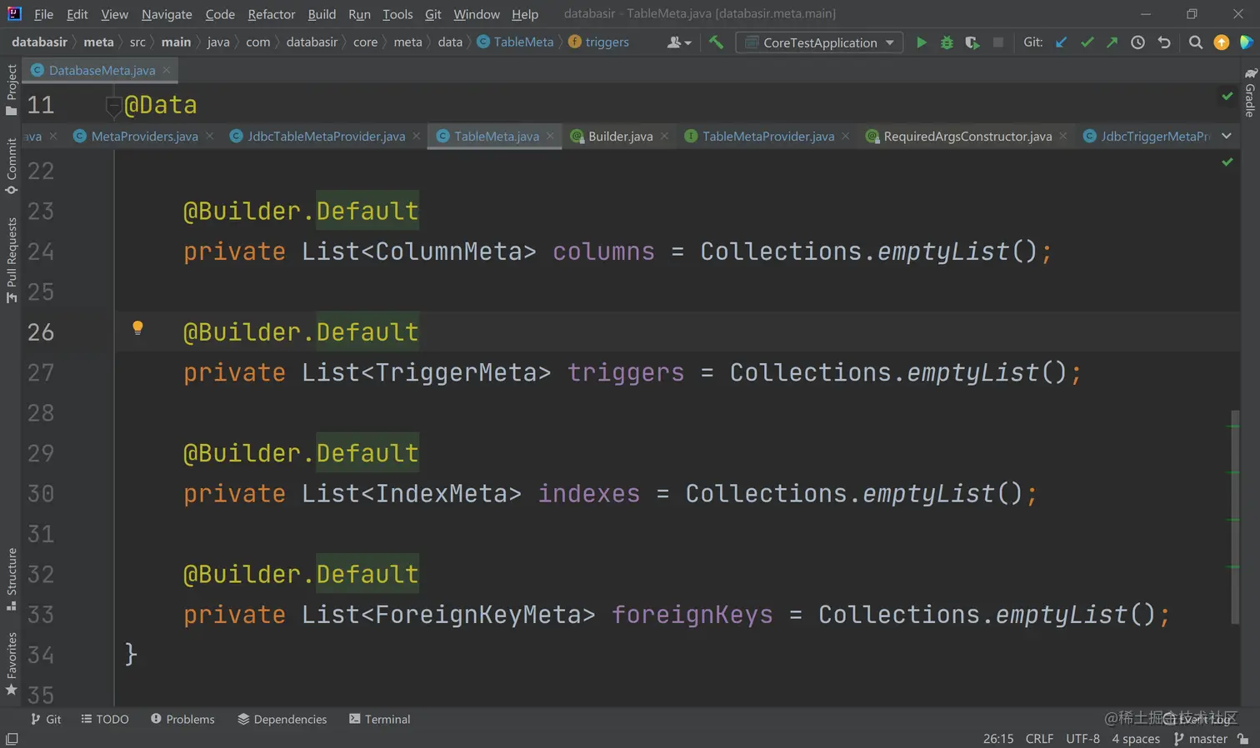1260x748 pixels.
Task: Open the Structure tool window
Action: (x=12, y=579)
